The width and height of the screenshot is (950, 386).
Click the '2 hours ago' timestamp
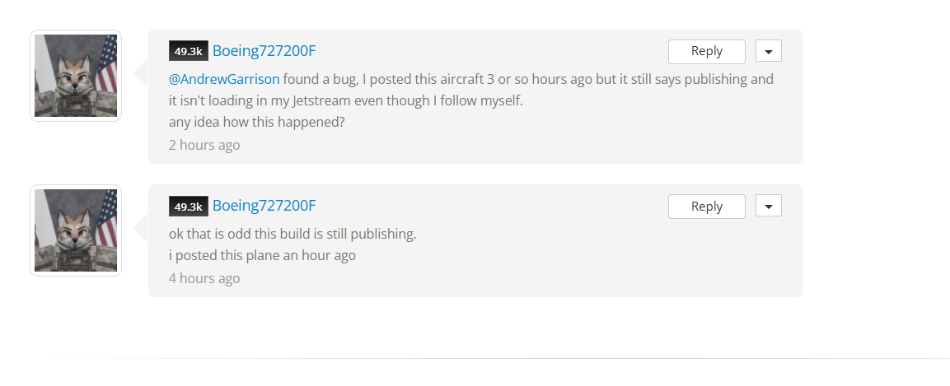click(204, 145)
